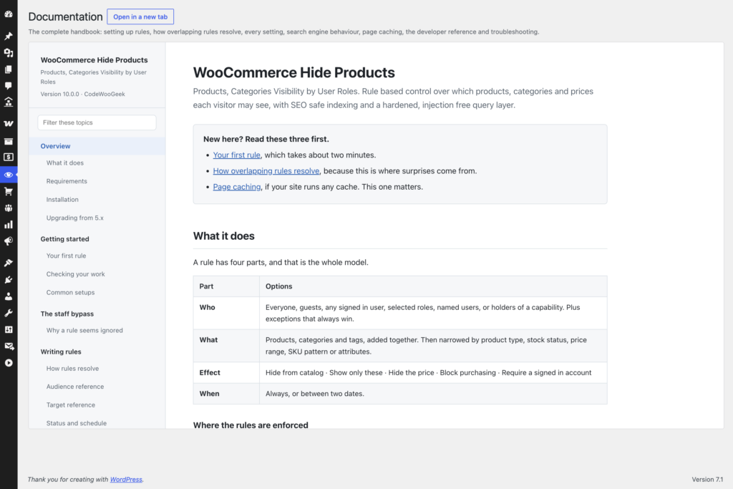The image size is (733, 489).
Task: Open the shopping cart icon in the sidebar
Action: coord(9,191)
